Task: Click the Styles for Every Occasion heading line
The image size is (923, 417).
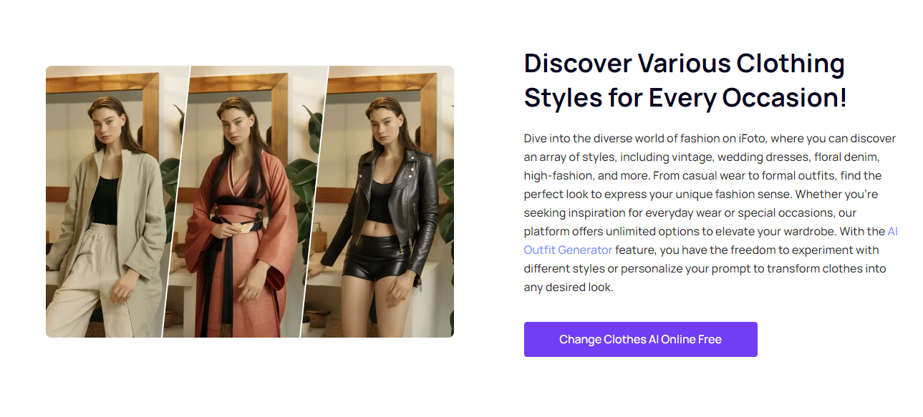Action: (x=685, y=97)
